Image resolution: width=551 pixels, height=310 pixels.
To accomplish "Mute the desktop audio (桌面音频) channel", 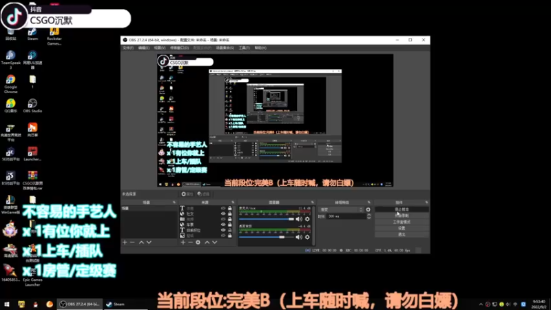I will click(x=299, y=237).
